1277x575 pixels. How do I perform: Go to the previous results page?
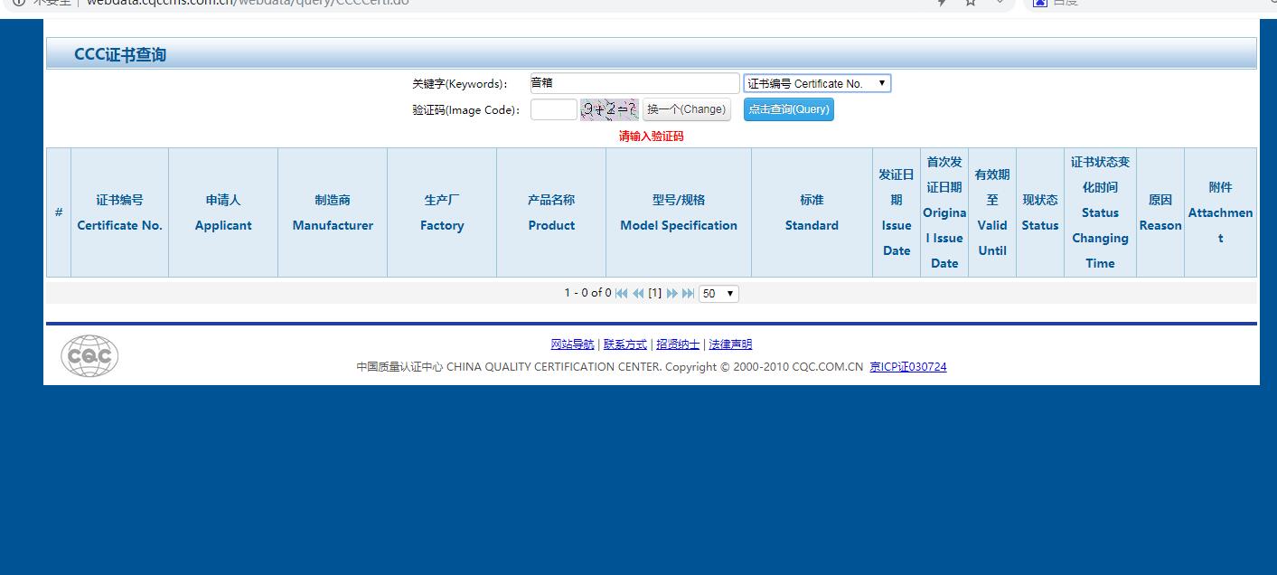(638, 293)
